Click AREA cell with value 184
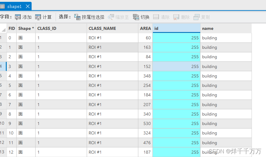Viewport: 266px width, 157px height. click(146, 95)
